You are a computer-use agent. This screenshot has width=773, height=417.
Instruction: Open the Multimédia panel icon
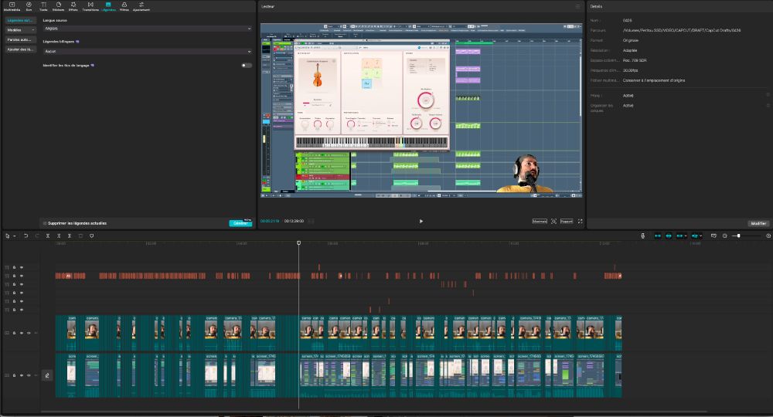pos(12,6)
